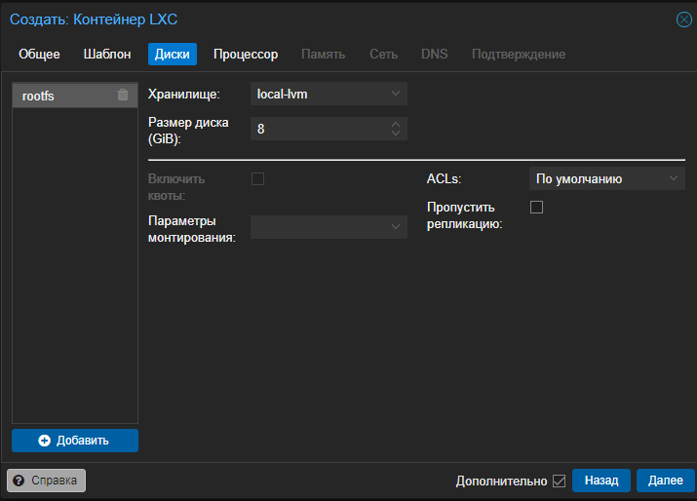
Task: Expand the ACLs По умолчанию dropdown
Action: (x=606, y=178)
